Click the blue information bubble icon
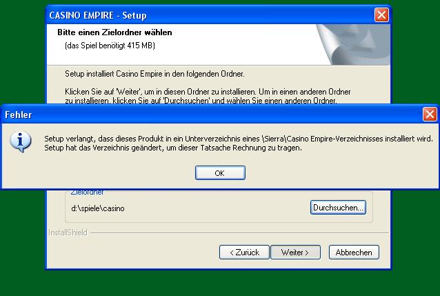440x296 pixels. click(23, 142)
